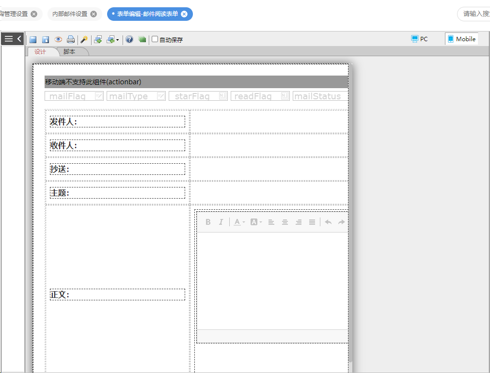This screenshot has height=373, width=490.
Task: Click the search input at top right
Action: click(474, 14)
